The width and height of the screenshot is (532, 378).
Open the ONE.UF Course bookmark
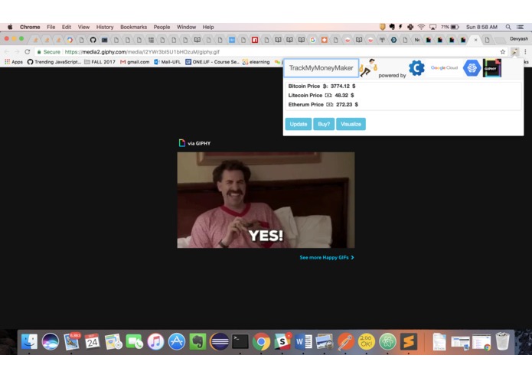[212, 62]
